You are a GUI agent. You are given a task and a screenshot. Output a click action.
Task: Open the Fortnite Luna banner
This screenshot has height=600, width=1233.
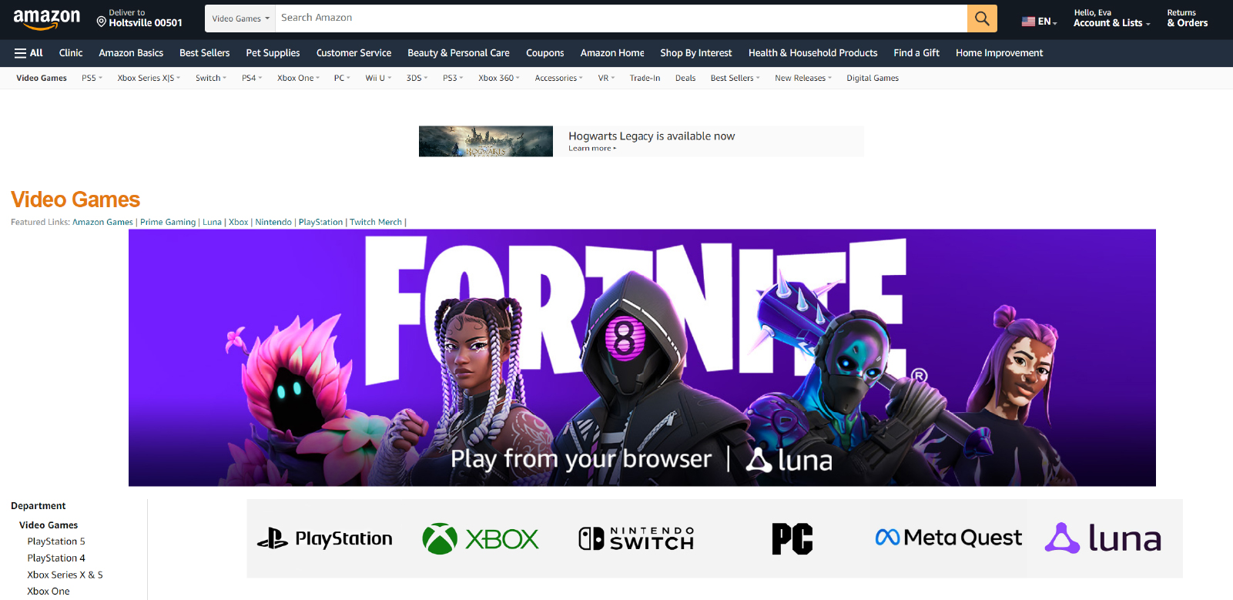point(642,357)
